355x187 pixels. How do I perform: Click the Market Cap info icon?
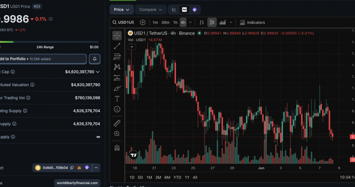(x=13, y=72)
